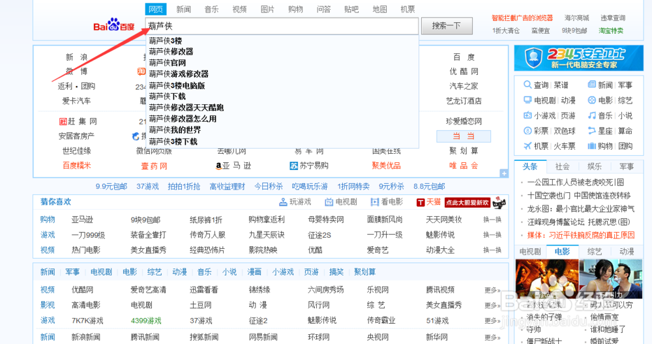
Task: Click 更多 in the 优酷网 row
Action: [492, 290]
